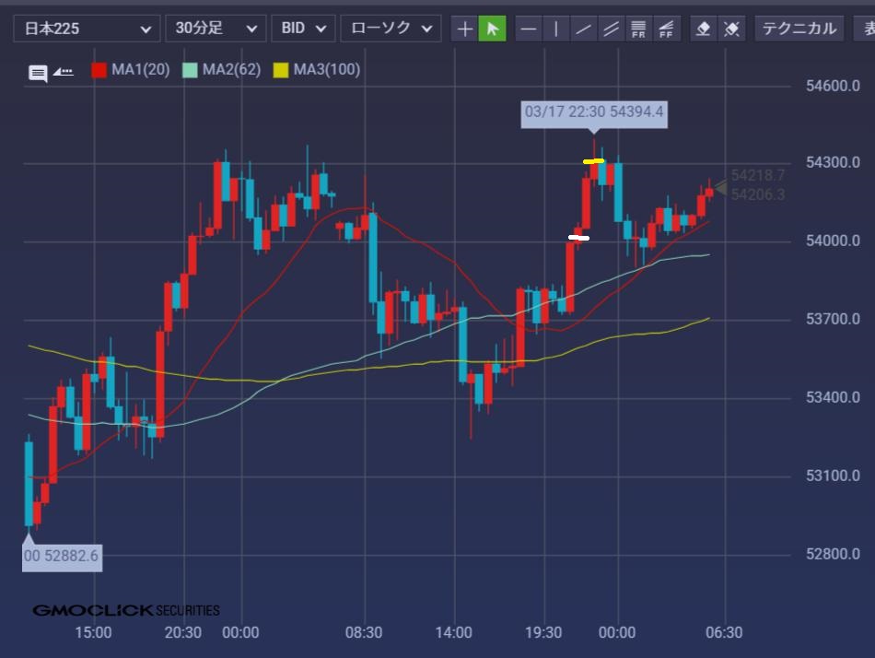Viewport: 875px width, 658px height.
Task: Select the arrow pointer tool
Action: click(493, 29)
